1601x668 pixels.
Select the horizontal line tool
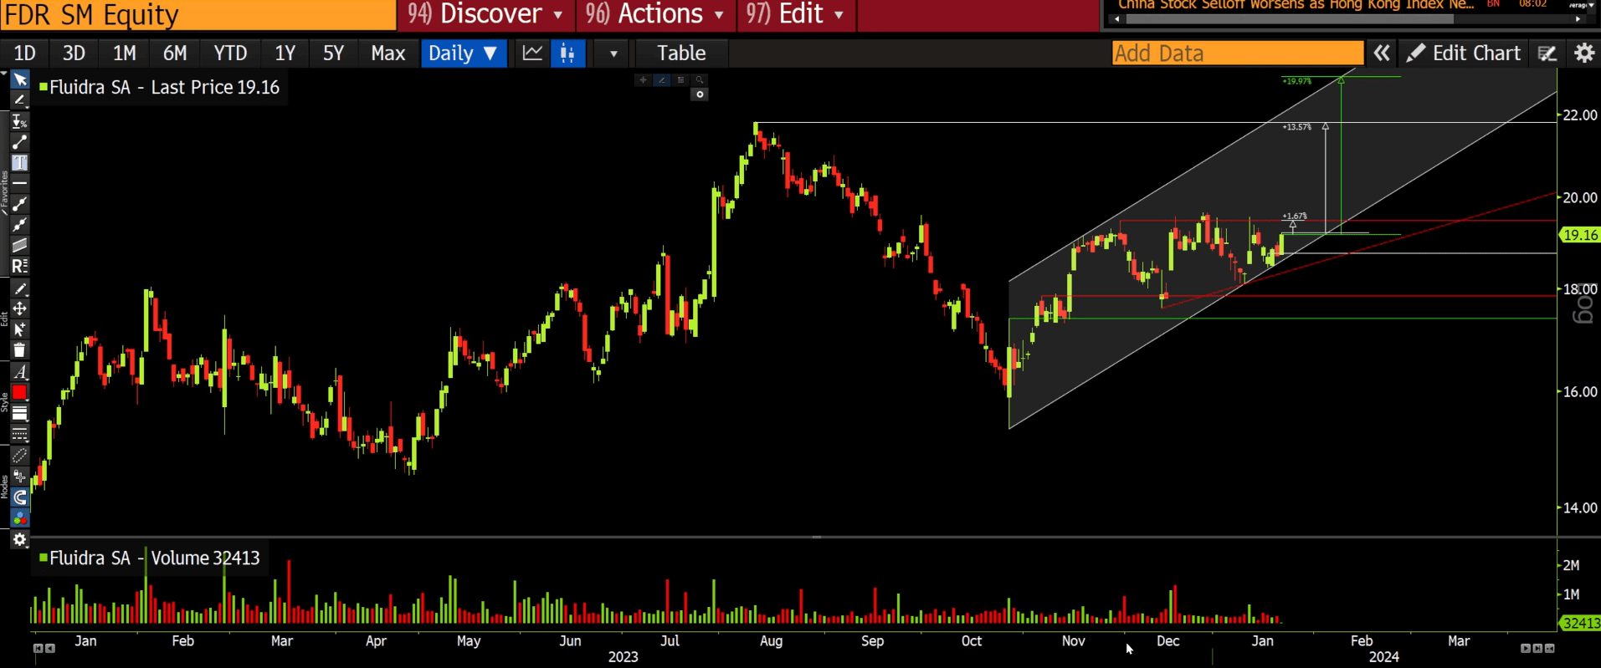point(19,182)
